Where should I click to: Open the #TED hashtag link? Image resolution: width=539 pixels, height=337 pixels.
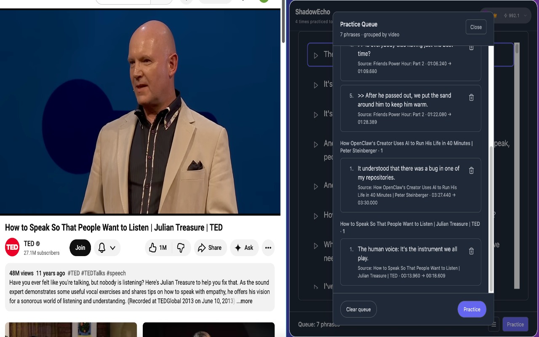coord(73,273)
